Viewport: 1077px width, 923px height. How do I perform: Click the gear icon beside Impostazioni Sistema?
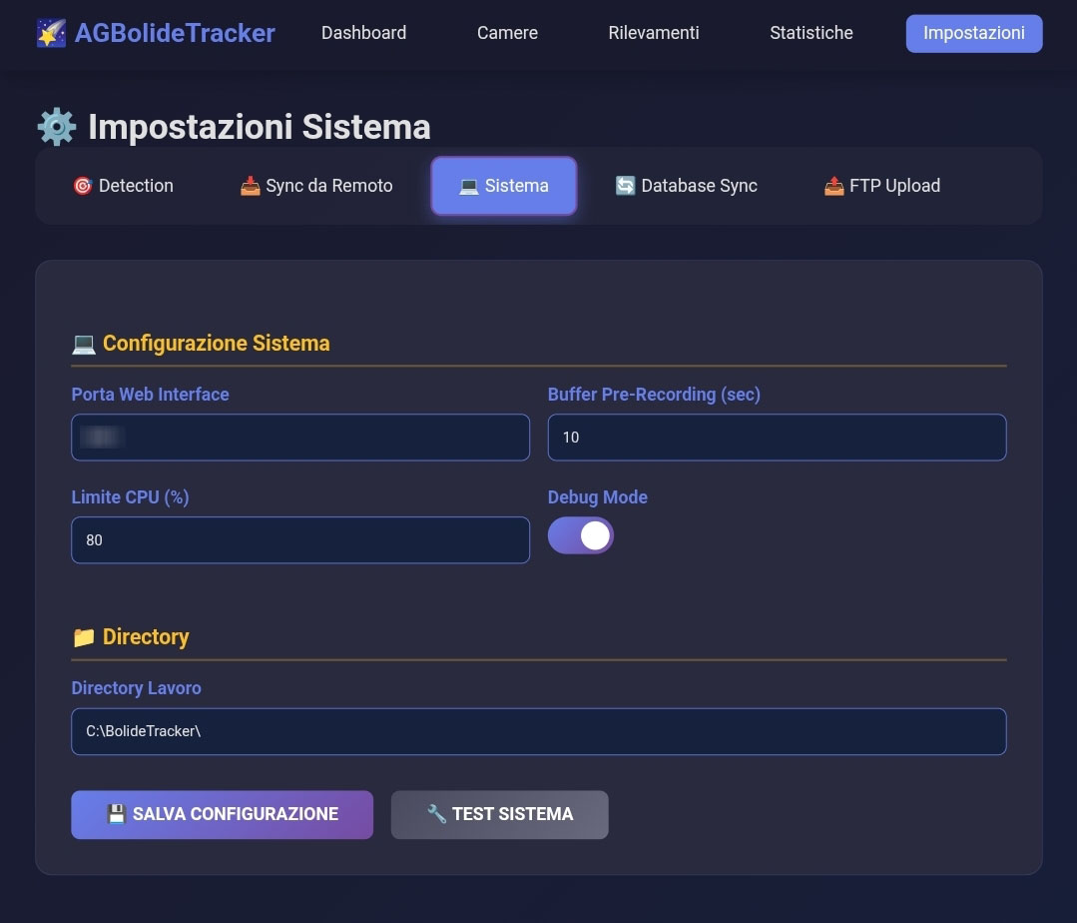(56, 127)
